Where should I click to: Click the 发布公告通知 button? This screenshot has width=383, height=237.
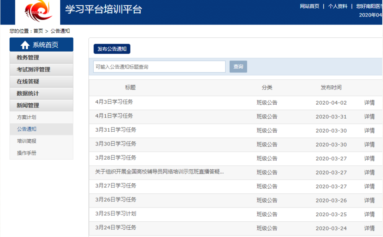click(x=112, y=49)
